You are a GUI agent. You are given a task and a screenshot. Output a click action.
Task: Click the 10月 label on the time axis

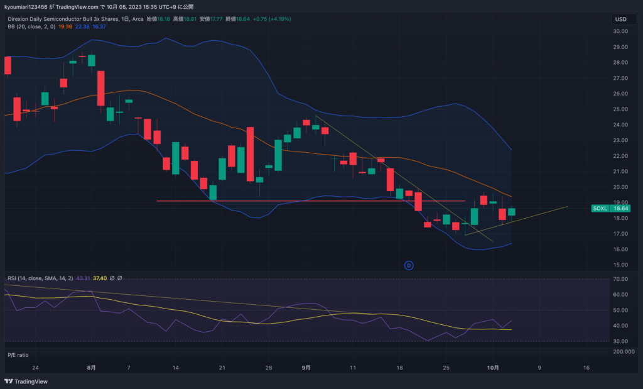click(x=493, y=368)
